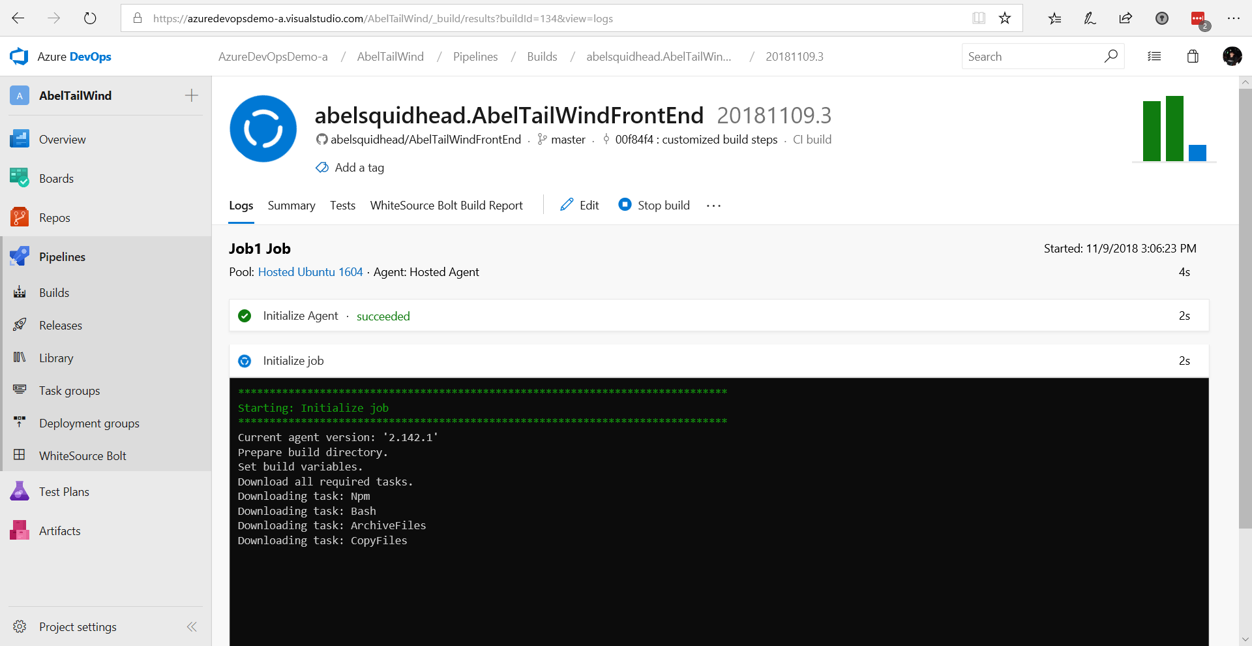
Task: Open WhiteSource Bolt Build Report tab
Action: pos(447,206)
